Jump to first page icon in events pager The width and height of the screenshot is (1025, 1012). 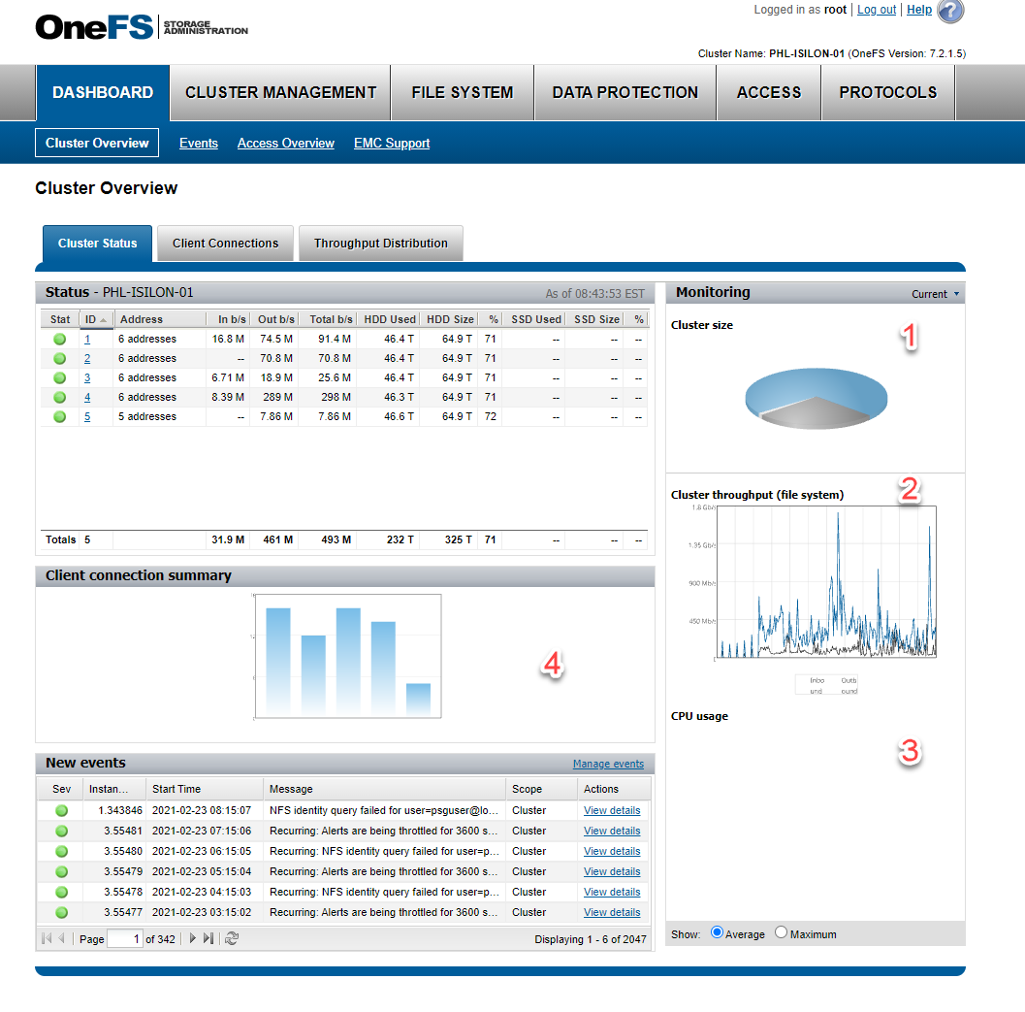[46, 938]
